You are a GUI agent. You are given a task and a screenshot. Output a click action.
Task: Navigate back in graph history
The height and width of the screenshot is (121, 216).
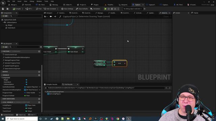coord(51,16)
